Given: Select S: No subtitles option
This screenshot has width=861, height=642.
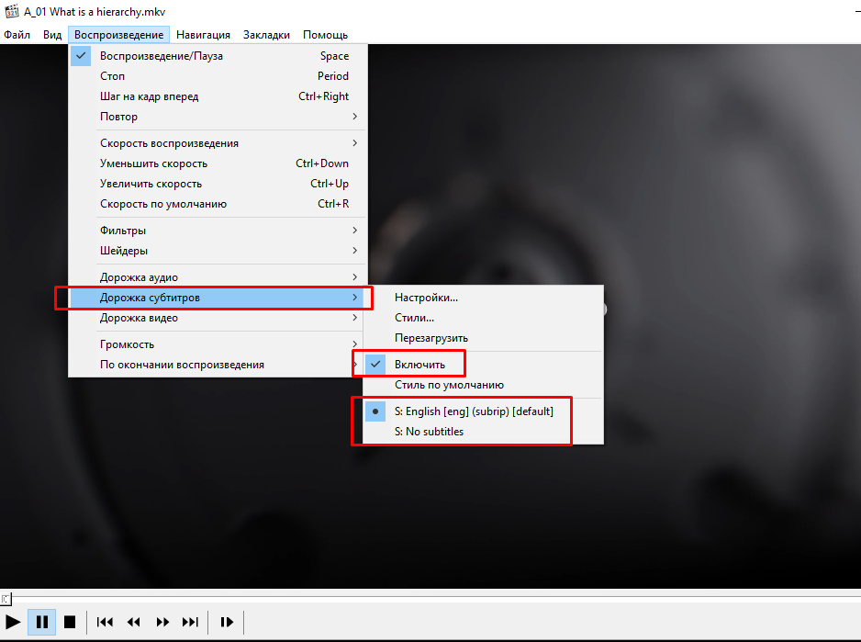Looking at the screenshot, I should tap(483, 432).
